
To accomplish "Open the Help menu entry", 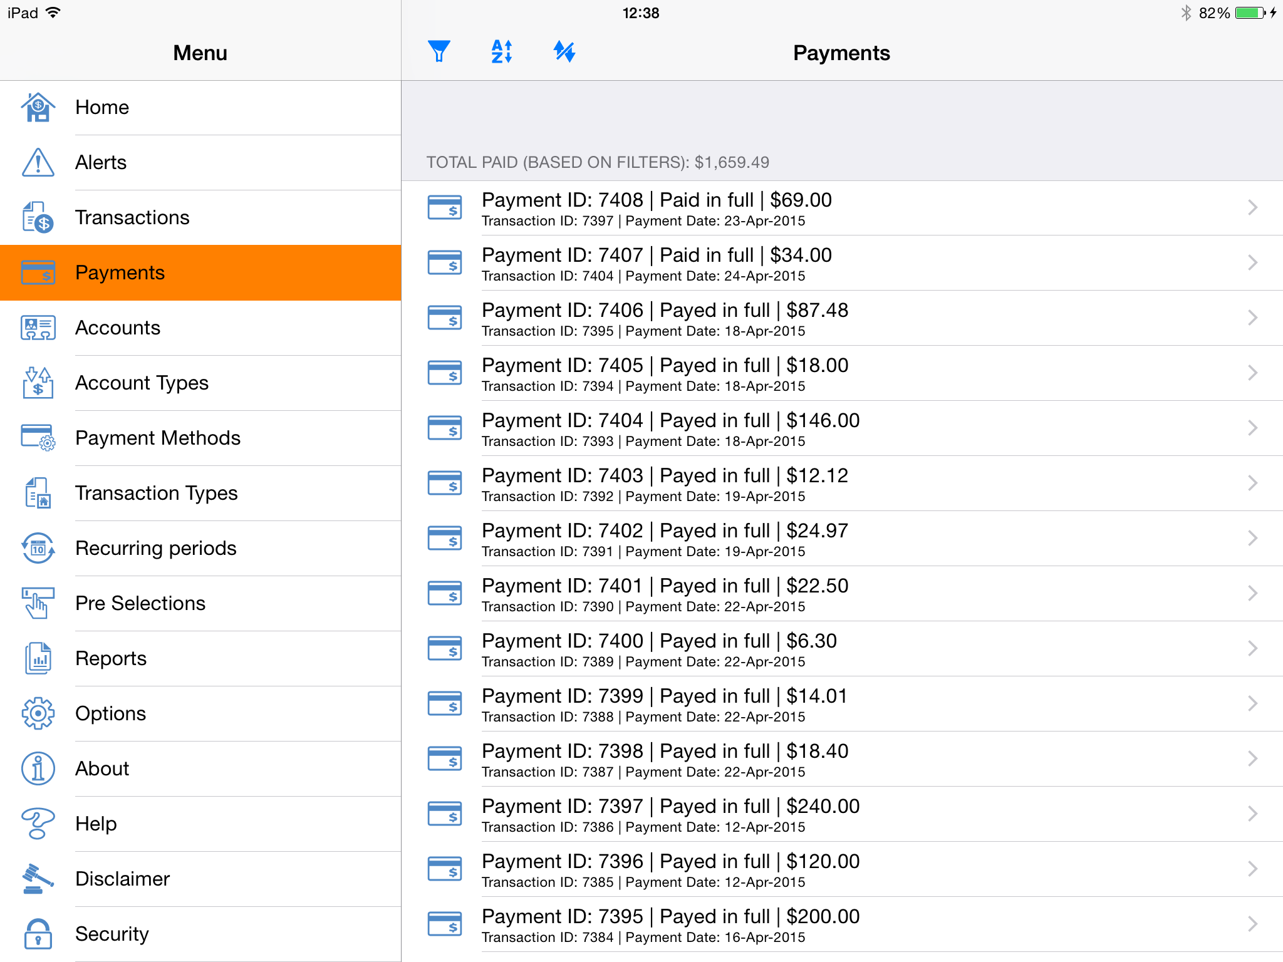I will [96, 824].
